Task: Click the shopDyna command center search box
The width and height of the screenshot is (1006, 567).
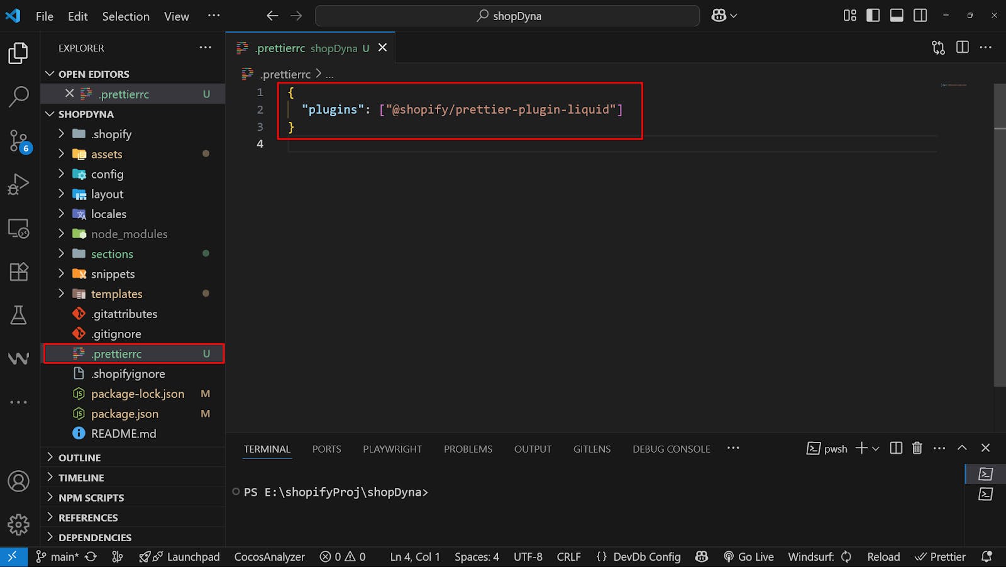Action: (507, 16)
